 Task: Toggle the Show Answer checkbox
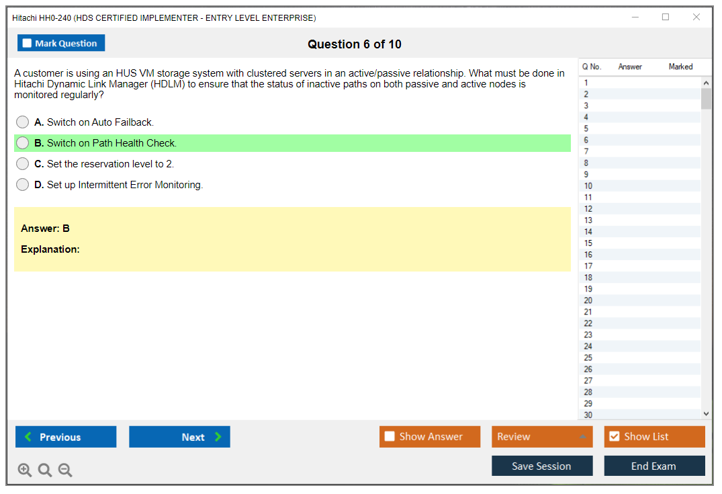390,436
